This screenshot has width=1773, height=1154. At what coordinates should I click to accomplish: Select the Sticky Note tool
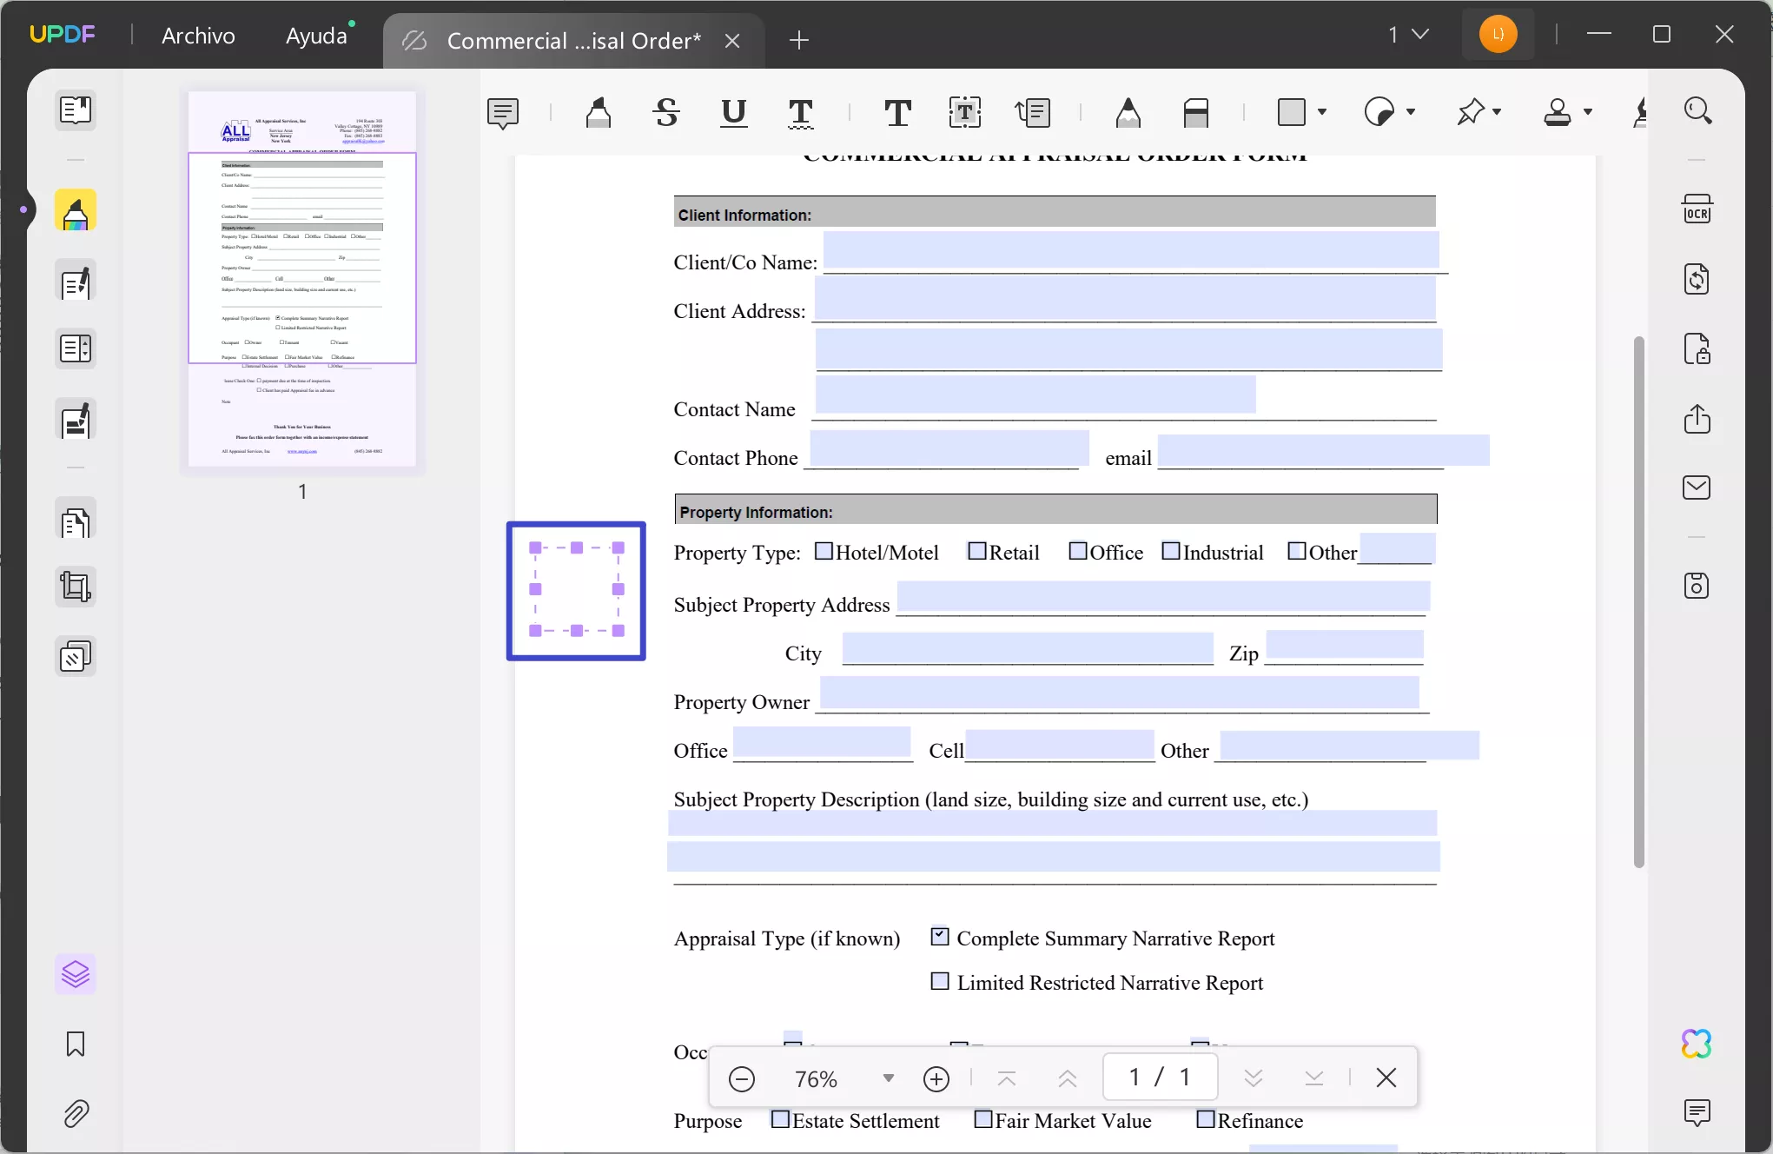(x=503, y=112)
